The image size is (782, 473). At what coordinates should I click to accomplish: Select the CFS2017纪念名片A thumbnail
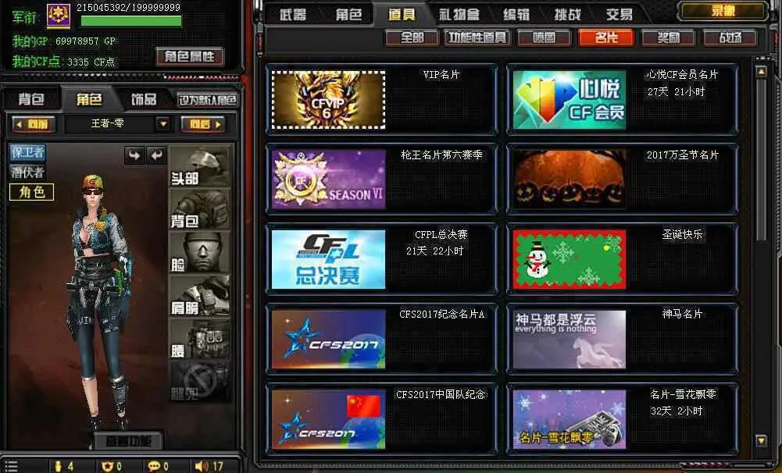click(328, 339)
